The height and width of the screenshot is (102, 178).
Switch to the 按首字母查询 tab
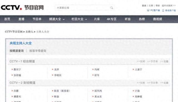tap(38, 51)
